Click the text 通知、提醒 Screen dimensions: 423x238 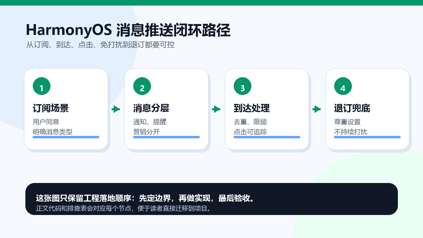[x=150, y=122]
